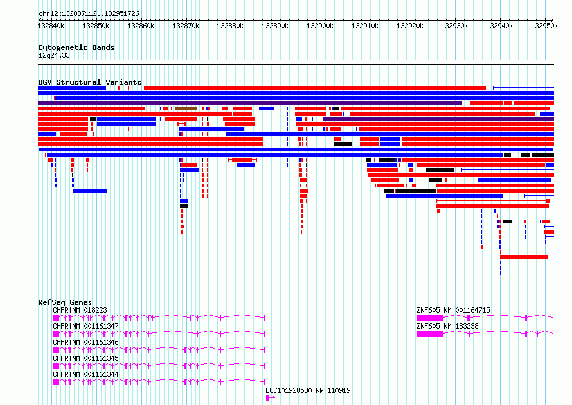The image size is (572, 405).
Task: Select the top-row long red variant bar
Action: point(315,88)
